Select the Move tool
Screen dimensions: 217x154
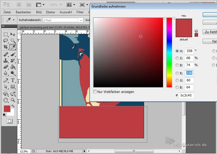(13, 34)
